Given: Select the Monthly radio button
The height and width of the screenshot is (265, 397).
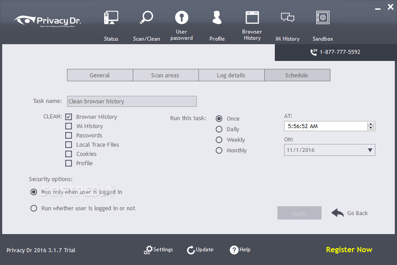Looking at the screenshot, I should click(x=219, y=150).
